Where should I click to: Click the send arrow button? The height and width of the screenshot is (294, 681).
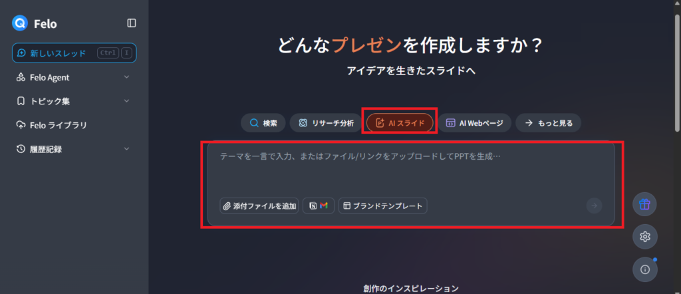pyautogui.click(x=594, y=206)
